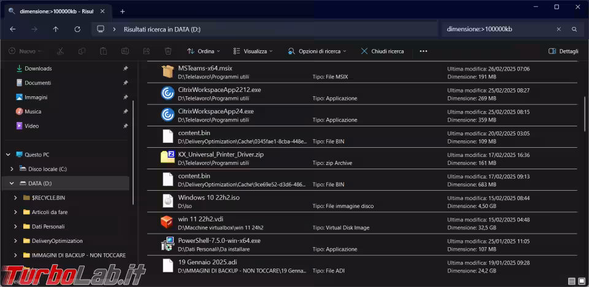
Task: Open Downloads in quick access
Action: coord(38,68)
